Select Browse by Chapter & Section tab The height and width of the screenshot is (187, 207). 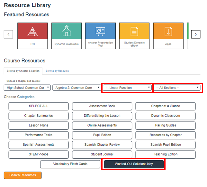pos(23,71)
